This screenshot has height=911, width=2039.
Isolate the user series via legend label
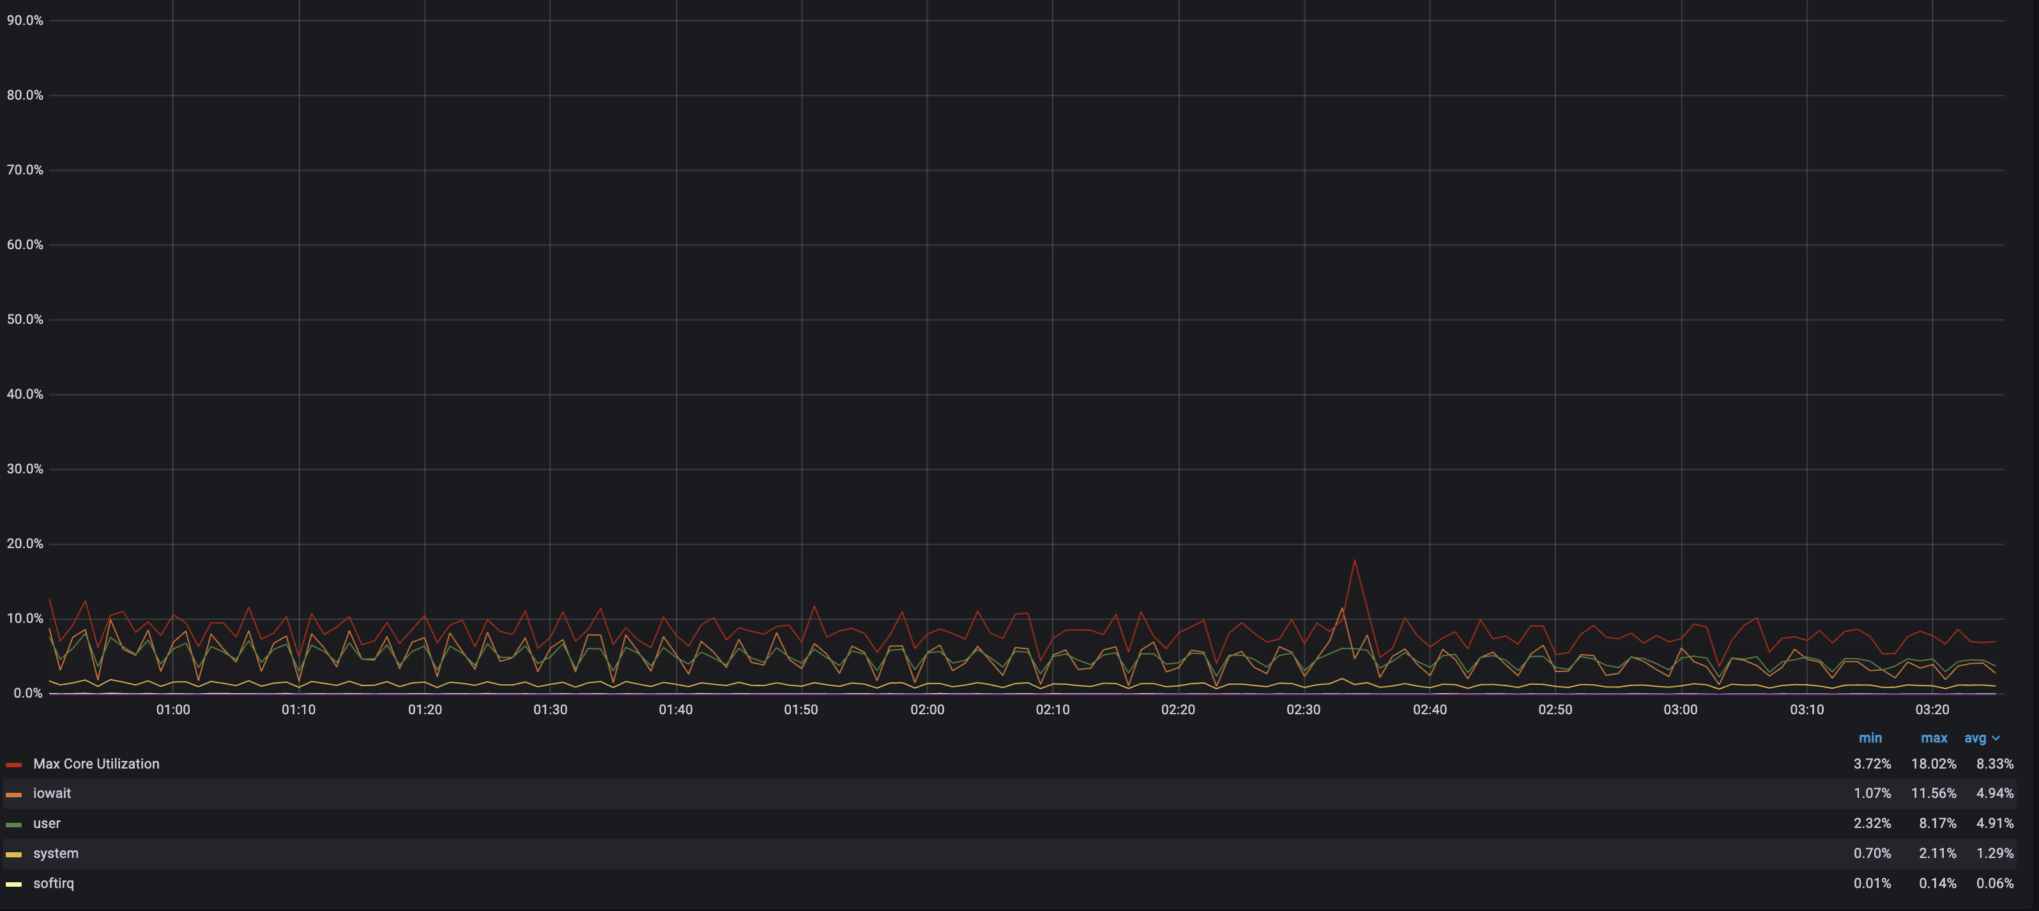47,823
